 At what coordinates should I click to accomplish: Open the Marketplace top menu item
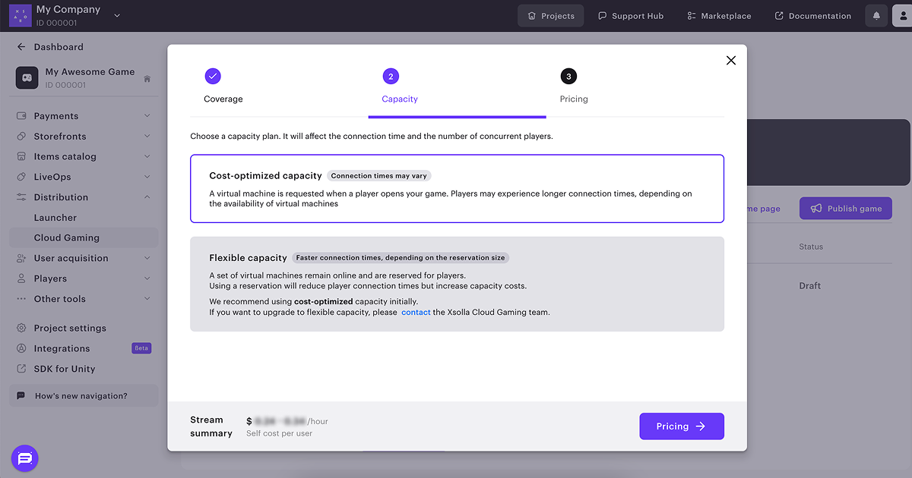coord(718,16)
